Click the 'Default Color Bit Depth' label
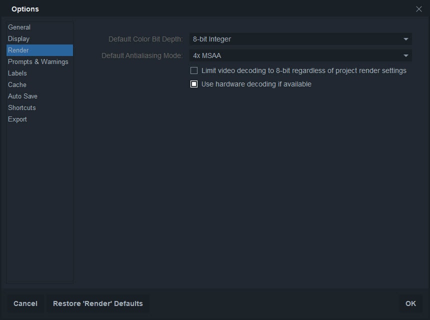Viewport: 430px width, 320px height. (x=145, y=39)
